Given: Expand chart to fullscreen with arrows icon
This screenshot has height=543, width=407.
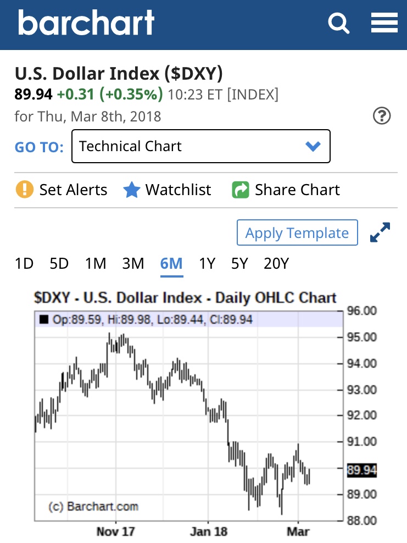Looking at the screenshot, I should (380, 232).
